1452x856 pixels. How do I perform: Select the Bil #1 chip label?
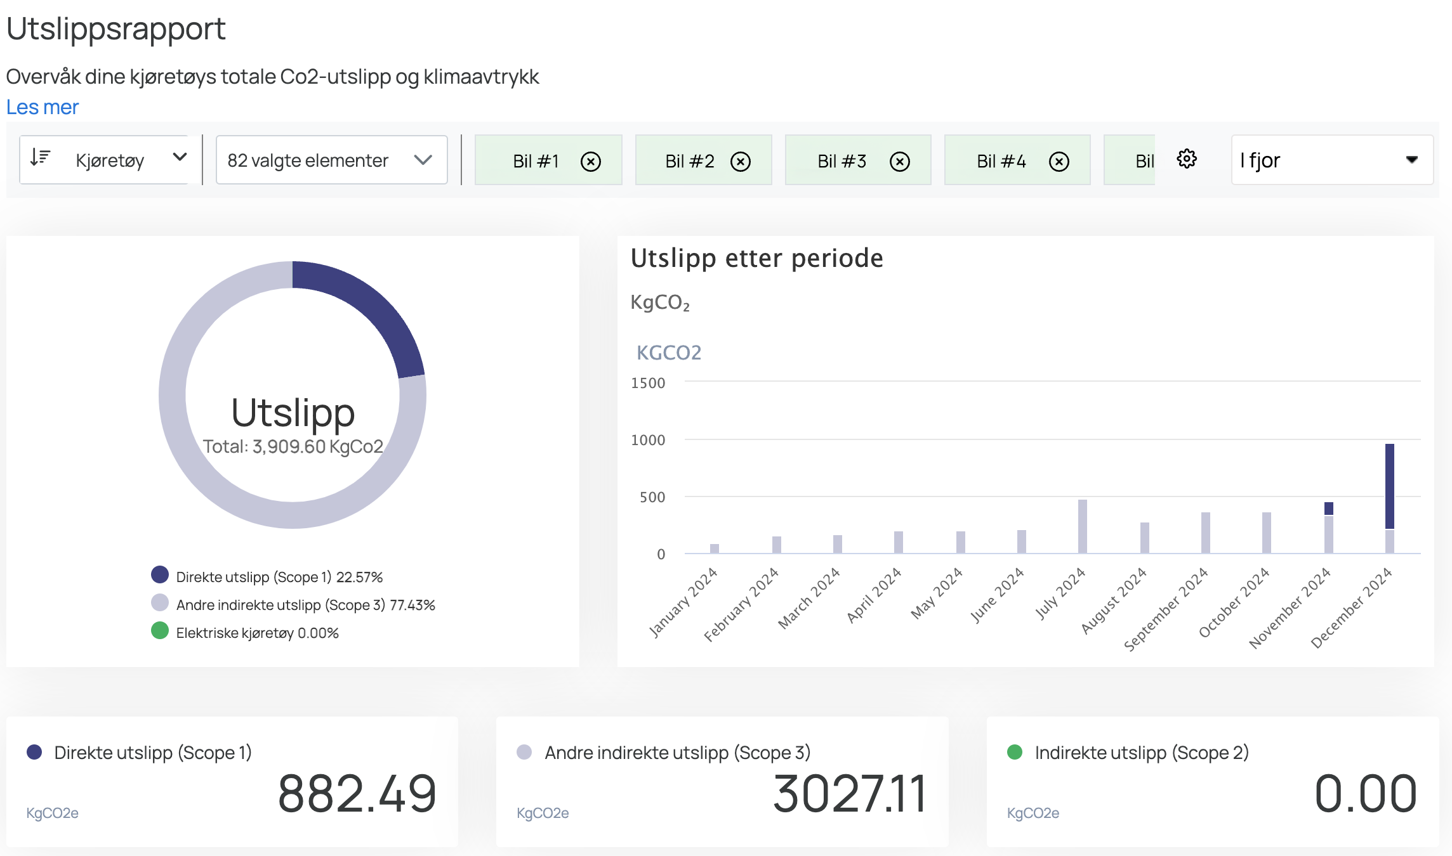[x=536, y=161]
